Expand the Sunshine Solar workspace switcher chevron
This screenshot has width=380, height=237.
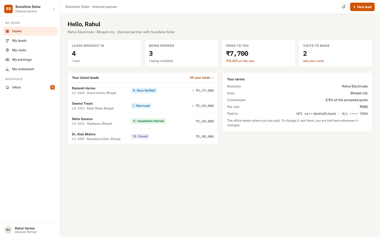54,9
